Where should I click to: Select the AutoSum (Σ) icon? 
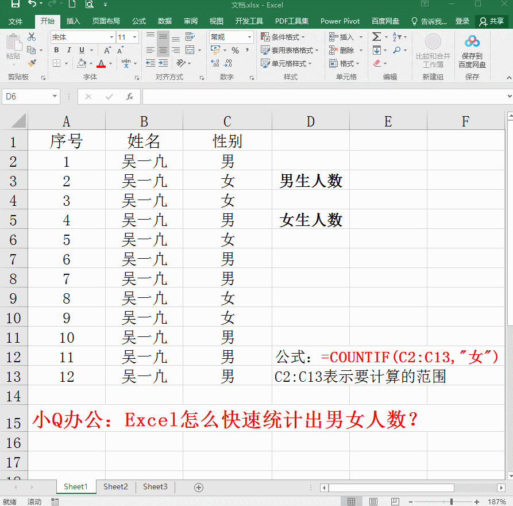tap(376, 36)
